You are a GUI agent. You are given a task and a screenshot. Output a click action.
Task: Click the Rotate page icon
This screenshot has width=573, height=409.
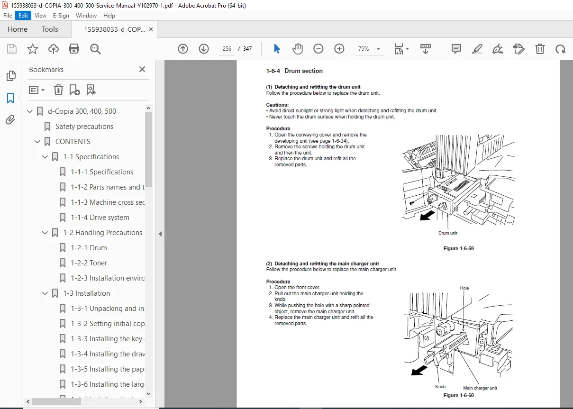[561, 49]
